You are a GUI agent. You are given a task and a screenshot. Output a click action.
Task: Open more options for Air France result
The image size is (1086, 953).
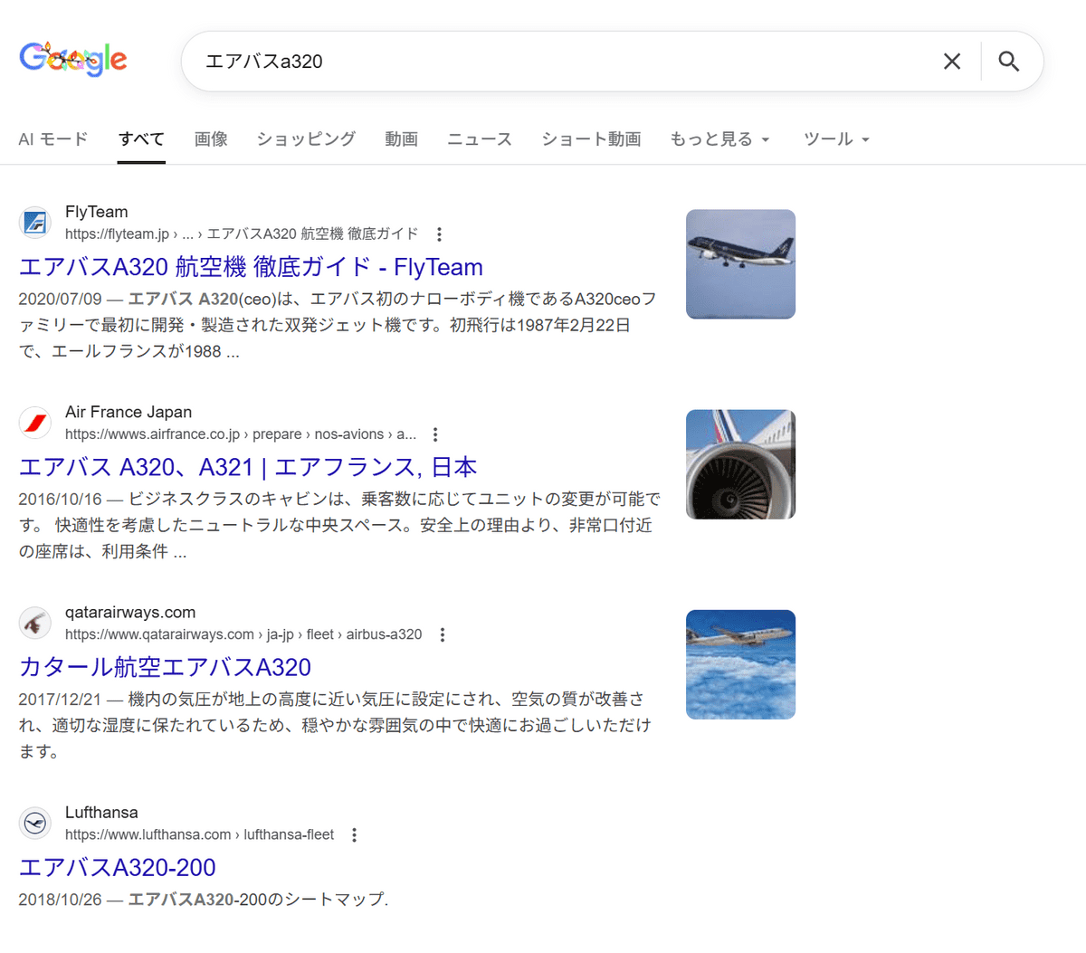[x=435, y=434]
